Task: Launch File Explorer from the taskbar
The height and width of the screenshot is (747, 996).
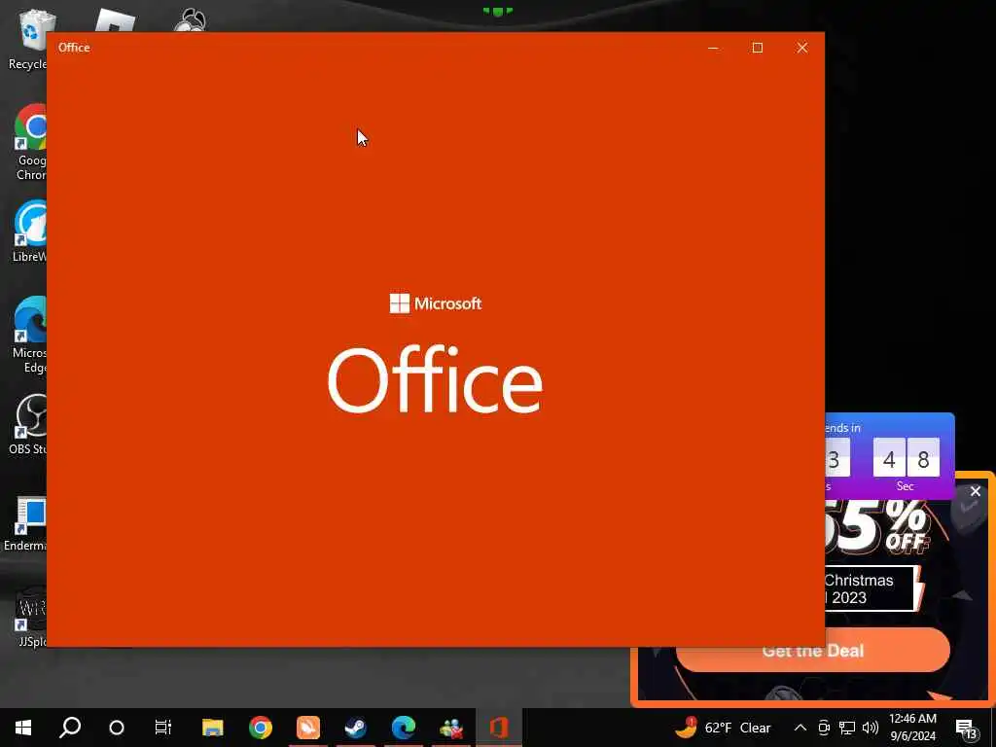Action: click(212, 728)
